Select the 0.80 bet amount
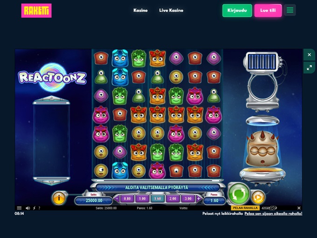This screenshot has height=238, width=317. point(127,198)
